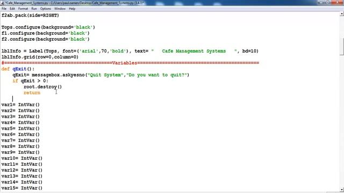Open the Run menu
Viewport: 344px width, 193px height.
(34, 9)
